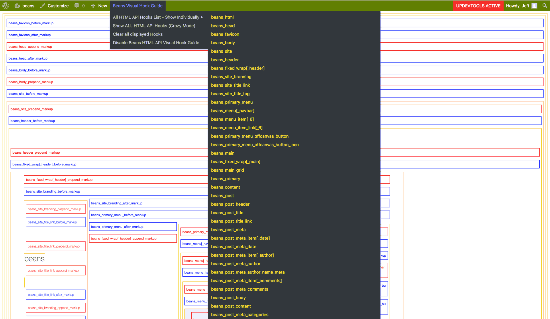550x319 pixels.
Task: Click the red beans_head_append_markup box
Action: tap(30, 47)
